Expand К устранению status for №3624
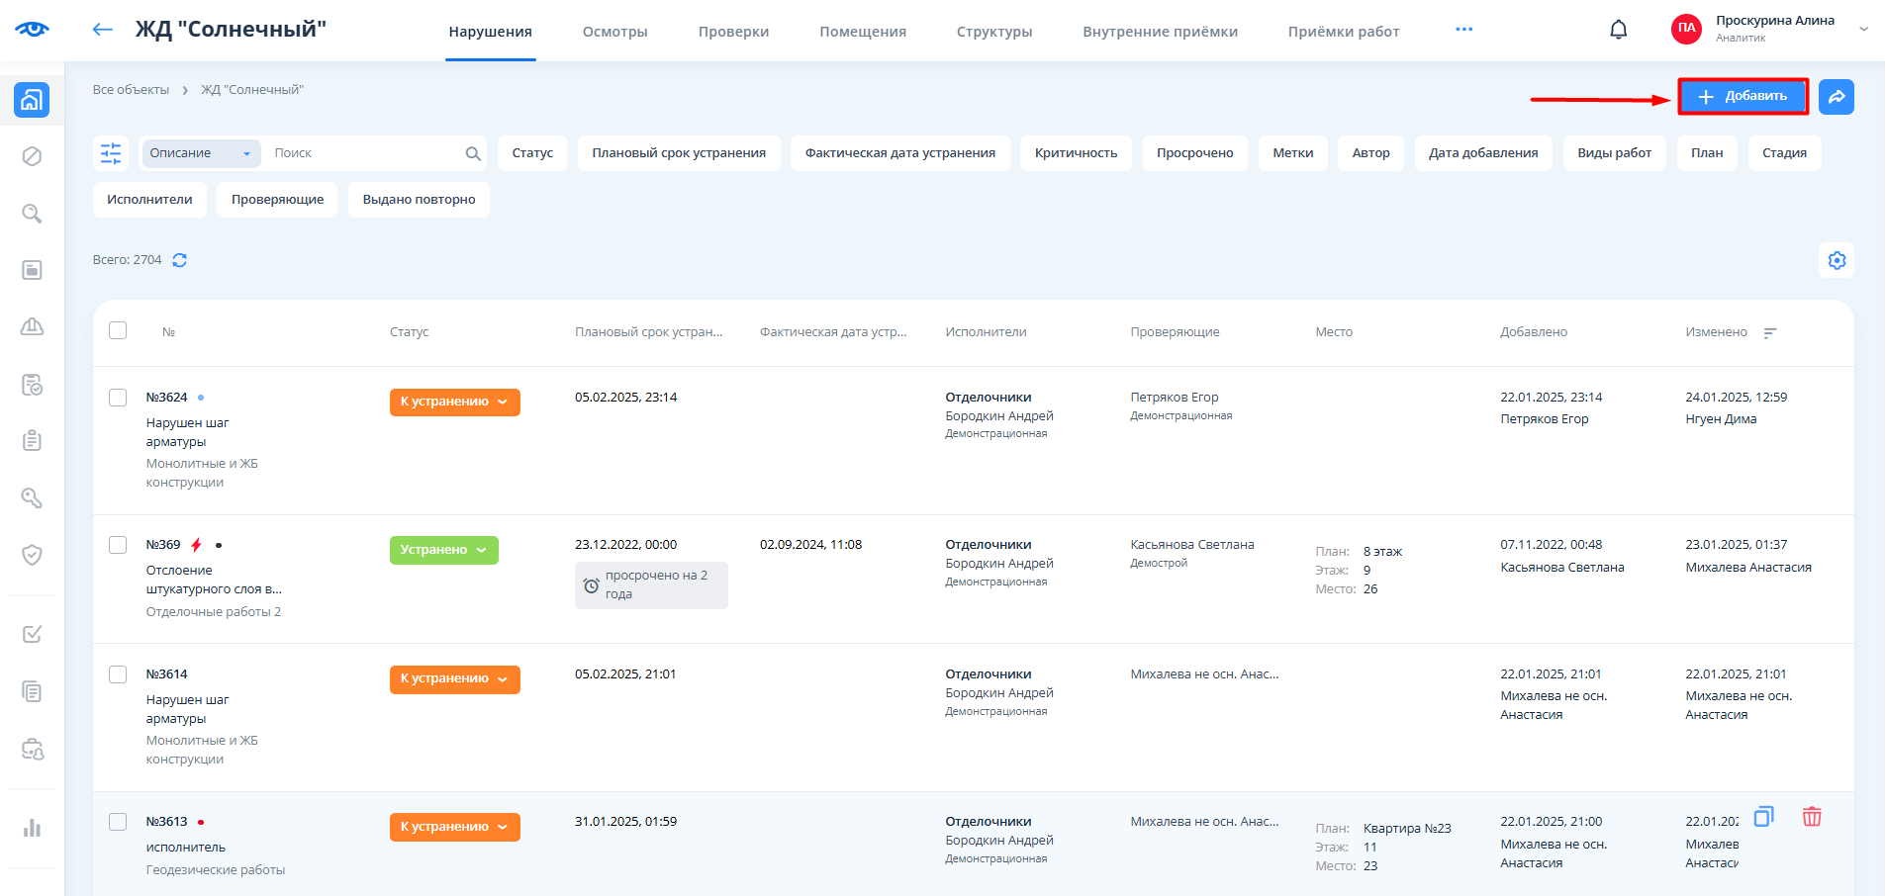 tap(454, 403)
